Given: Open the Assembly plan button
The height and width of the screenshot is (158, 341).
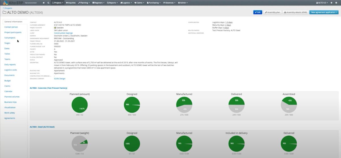Looking at the screenshot, I should tap(273, 13).
